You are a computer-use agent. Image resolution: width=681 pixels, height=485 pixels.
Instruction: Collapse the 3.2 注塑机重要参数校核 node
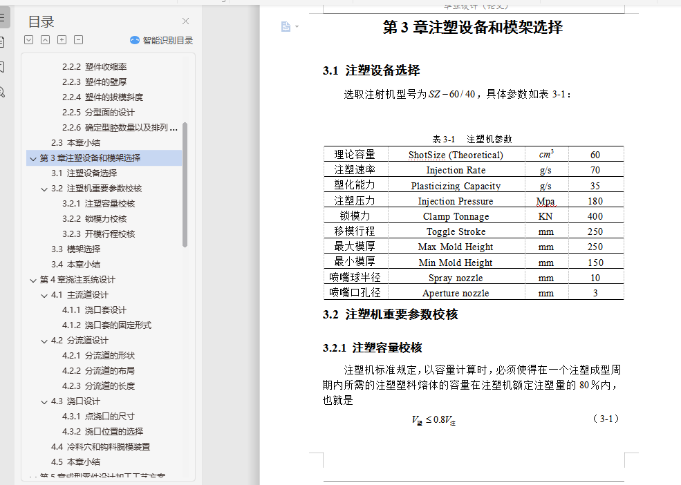pos(44,189)
